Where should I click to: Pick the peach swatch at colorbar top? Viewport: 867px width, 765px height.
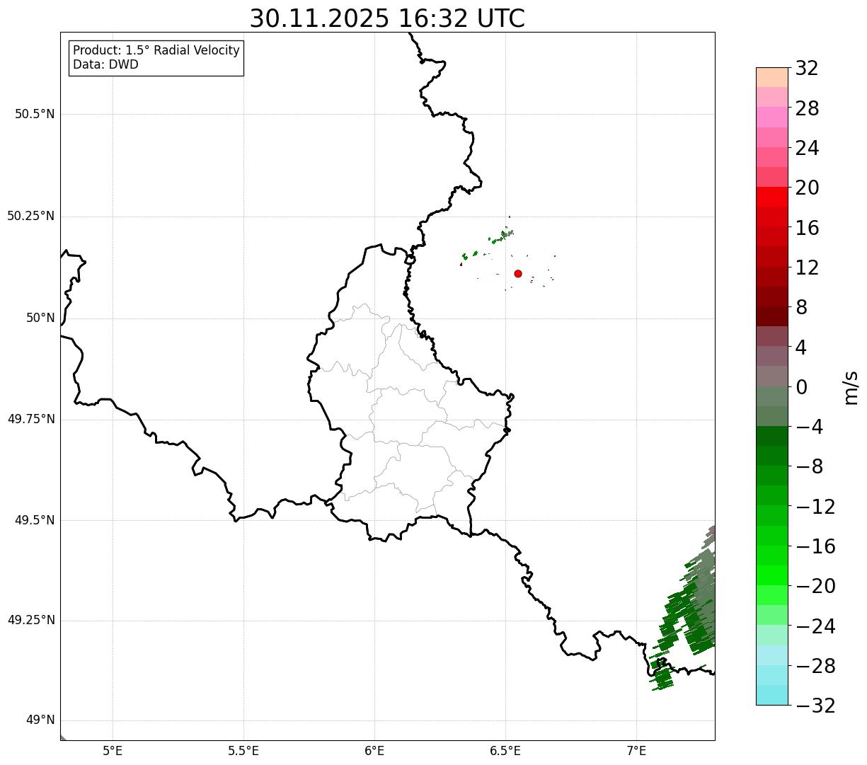pyautogui.click(x=771, y=77)
